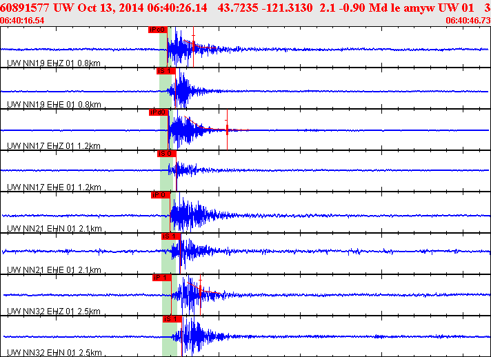
Task: Click the end time 06:40:46.73 label
Action: point(468,21)
